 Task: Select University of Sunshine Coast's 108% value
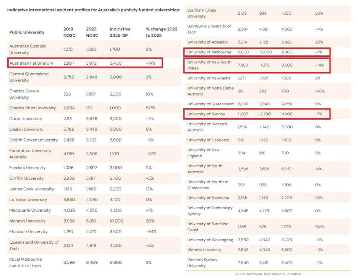pyautogui.click(x=320, y=227)
